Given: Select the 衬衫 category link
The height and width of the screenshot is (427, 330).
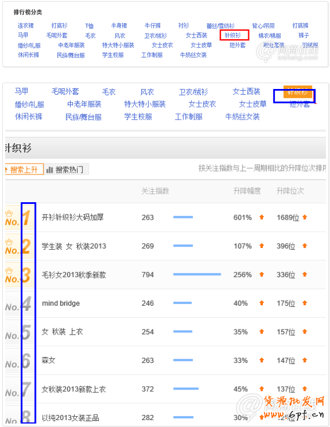Looking at the screenshot, I should coord(184,25).
